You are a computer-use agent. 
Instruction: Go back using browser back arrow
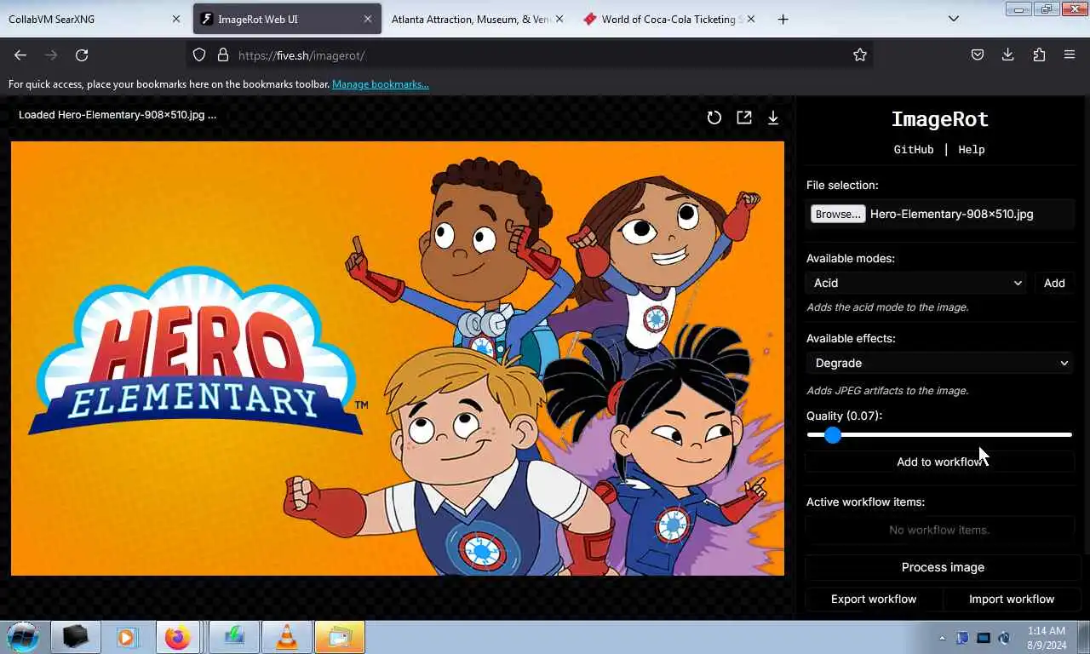tap(20, 54)
